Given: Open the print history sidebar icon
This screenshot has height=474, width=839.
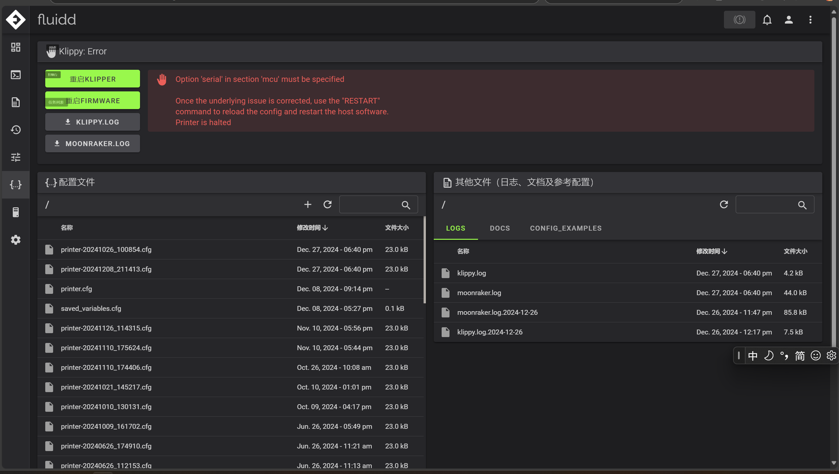Looking at the screenshot, I should pos(15,130).
